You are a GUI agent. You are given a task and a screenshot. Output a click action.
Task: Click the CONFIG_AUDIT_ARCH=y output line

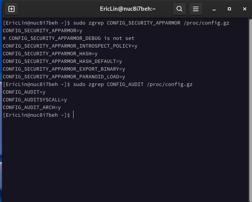pyautogui.click(x=32, y=108)
